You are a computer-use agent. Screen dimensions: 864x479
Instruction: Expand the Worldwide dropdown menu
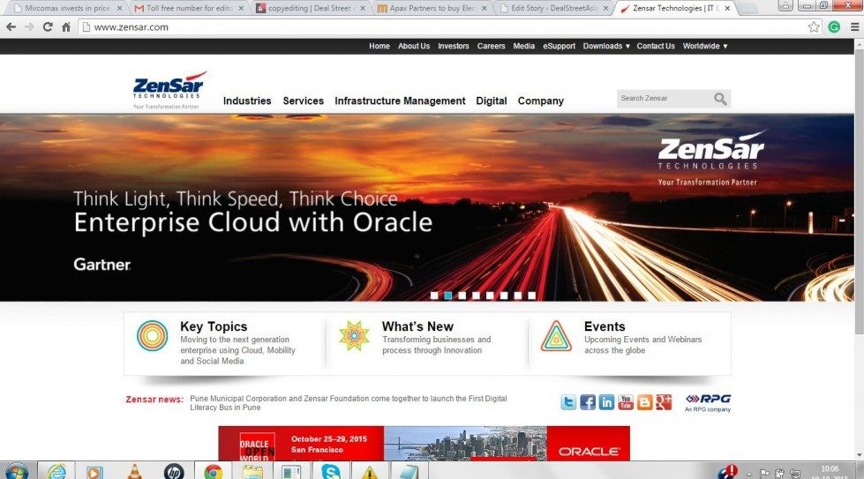[x=704, y=46]
